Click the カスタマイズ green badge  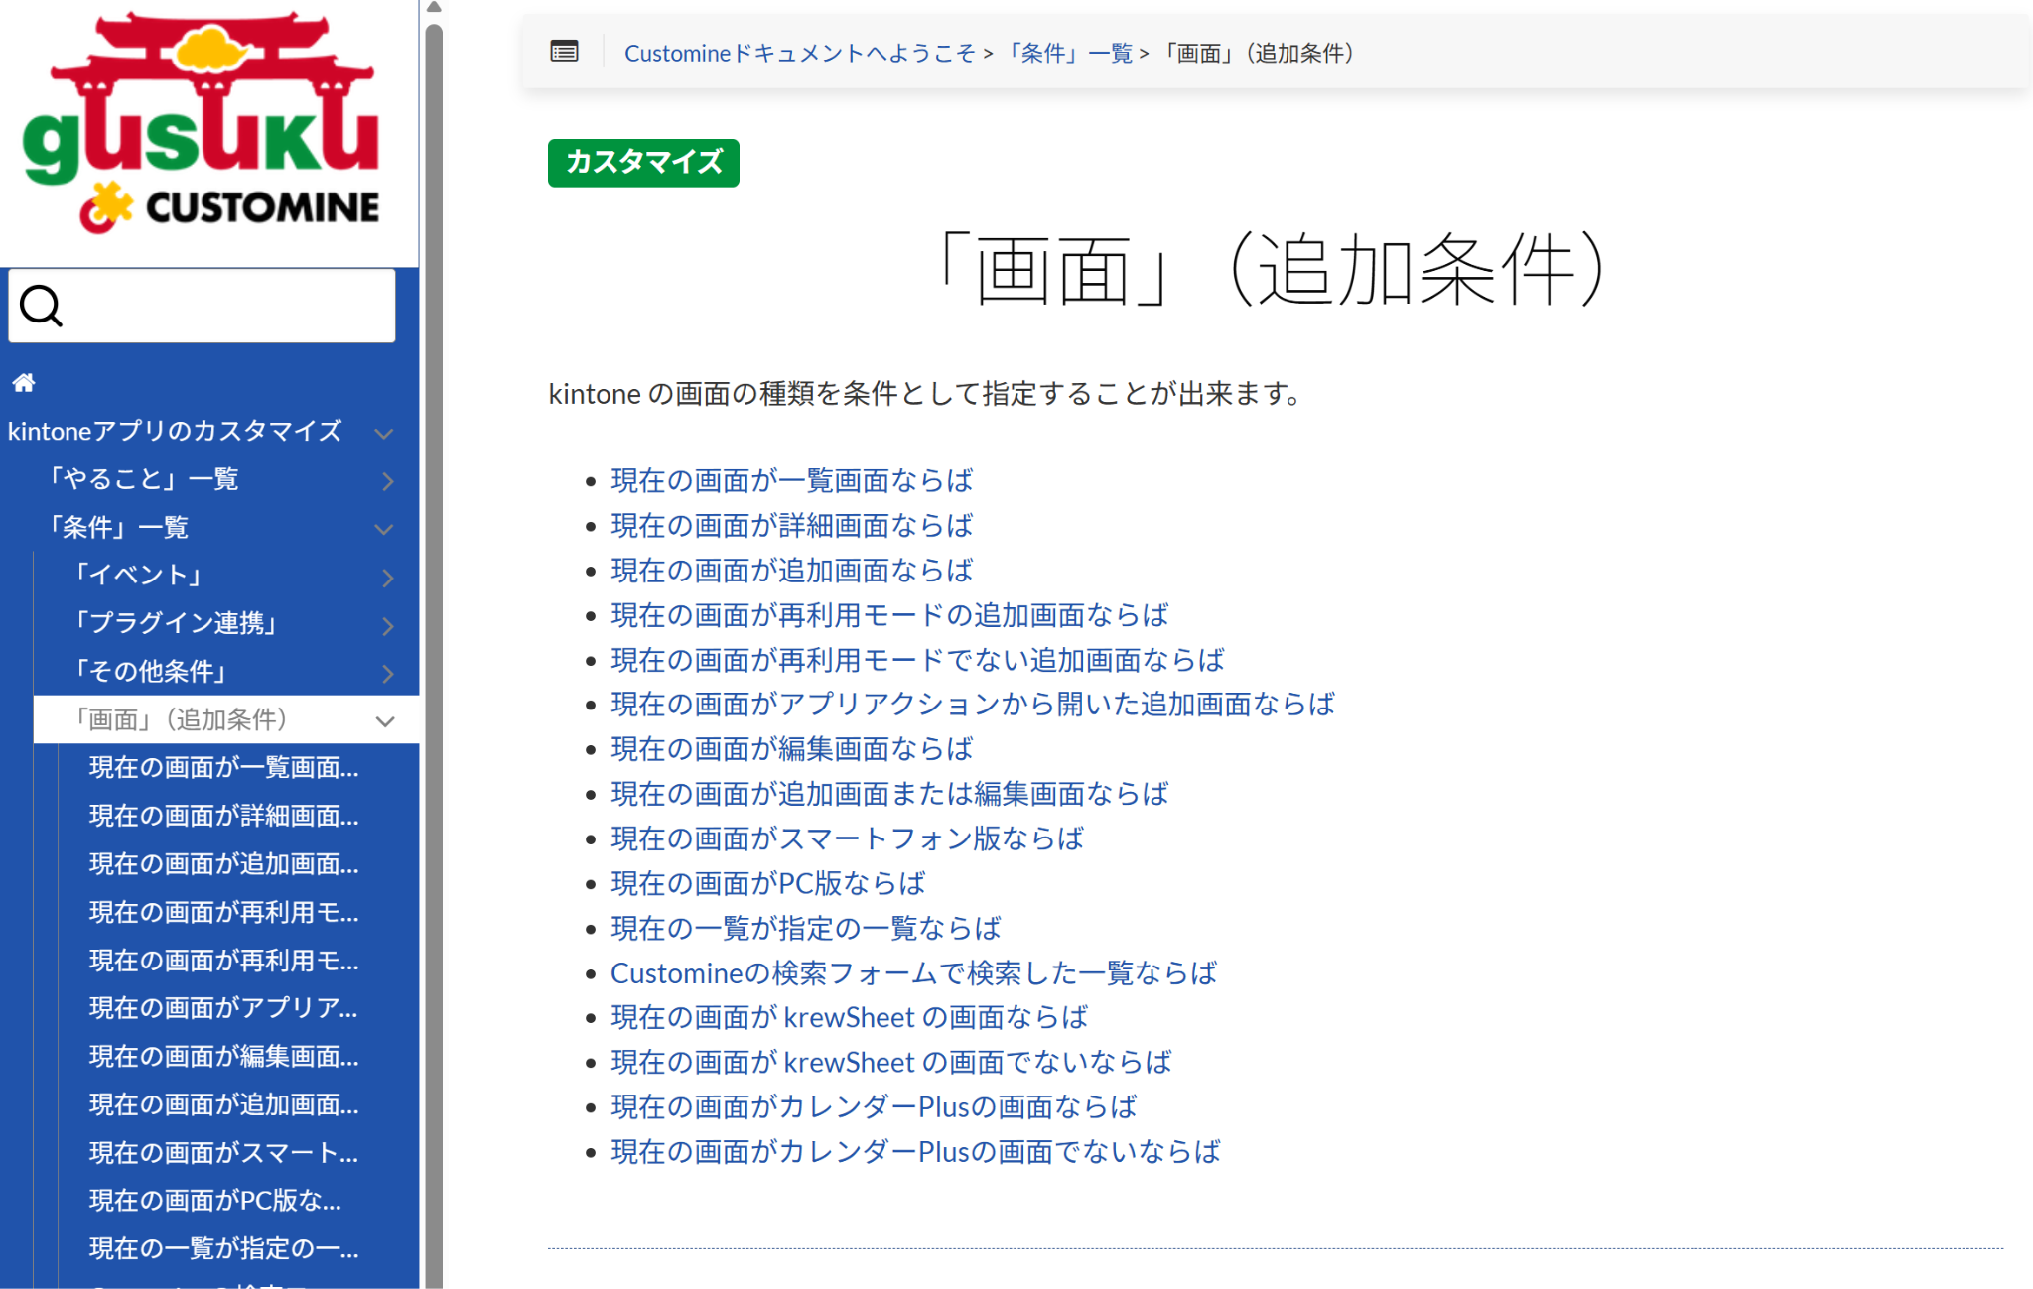(x=643, y=163)
